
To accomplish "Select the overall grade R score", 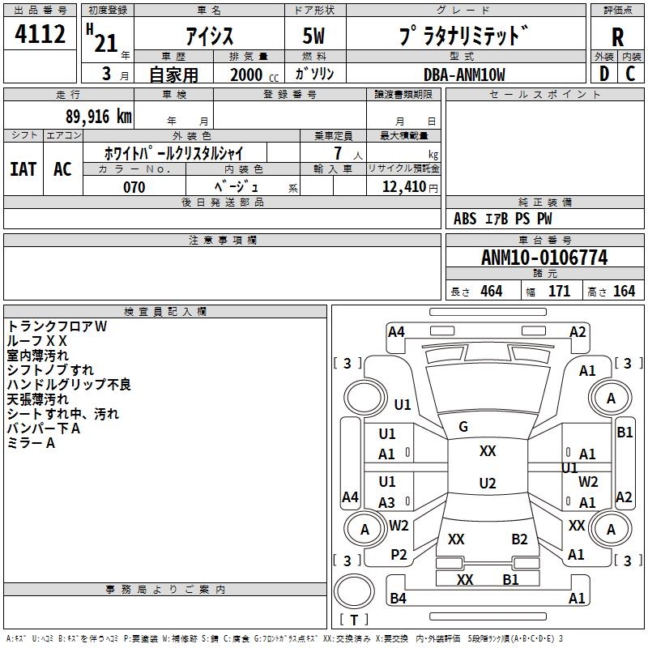I will click(617, 36).
